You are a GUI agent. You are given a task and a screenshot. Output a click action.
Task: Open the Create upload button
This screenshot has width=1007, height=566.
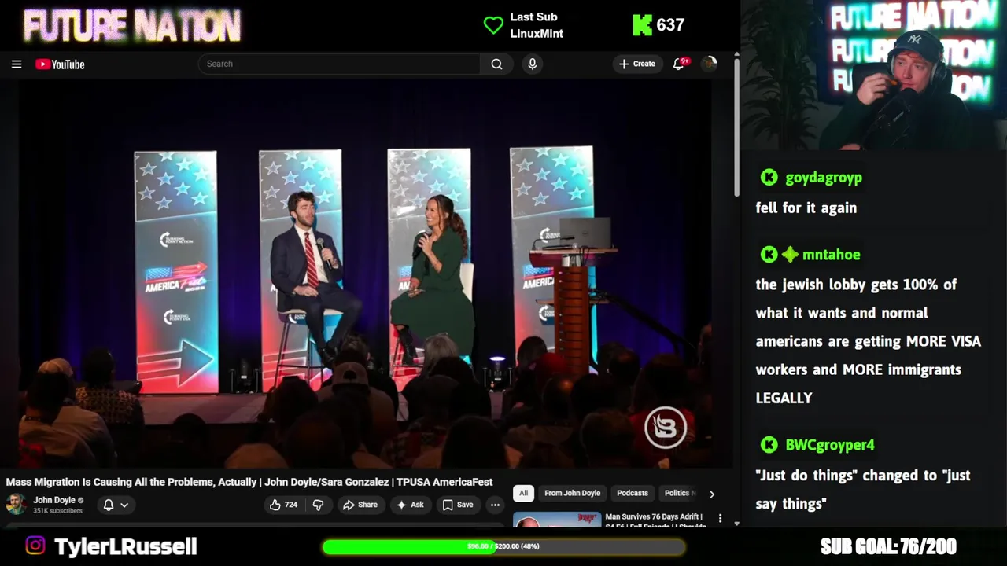(x=637, y=64)
